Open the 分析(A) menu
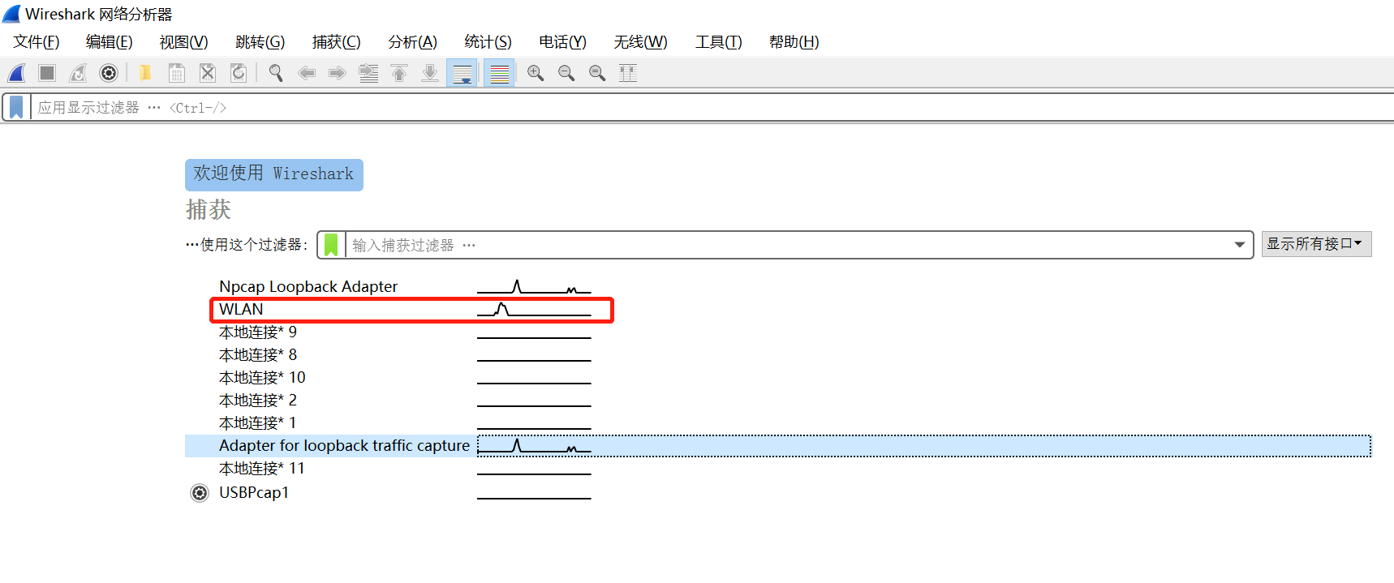 pos(413,42)
